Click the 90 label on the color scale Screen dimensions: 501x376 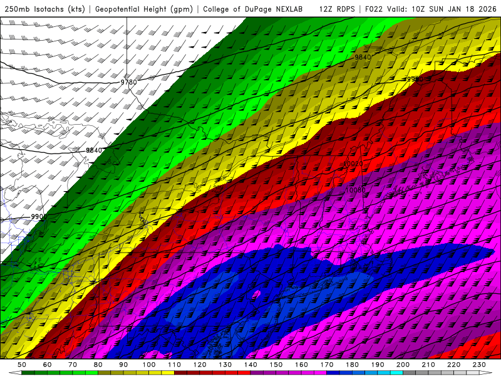click(x=123, y=365)
